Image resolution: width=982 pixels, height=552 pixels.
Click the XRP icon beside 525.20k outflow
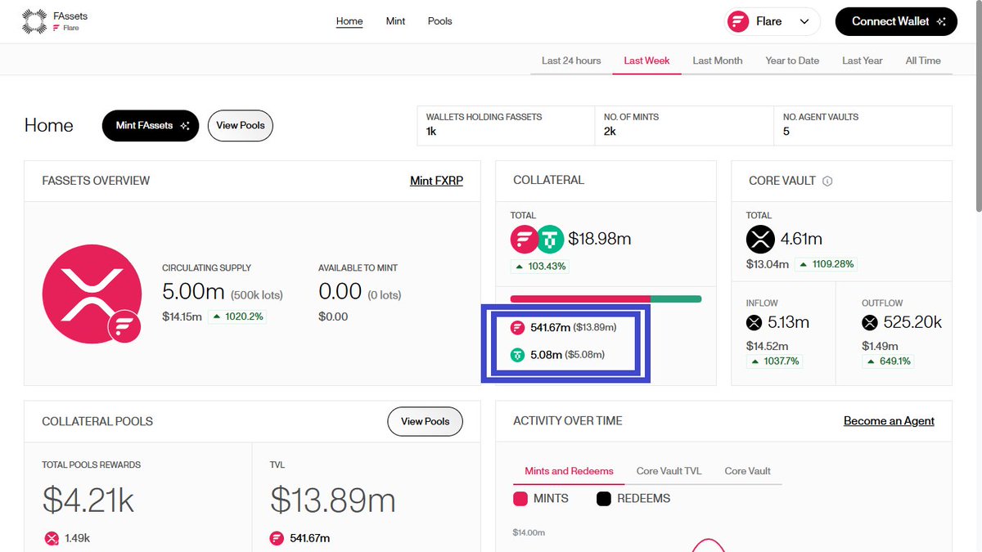[870, 323]
